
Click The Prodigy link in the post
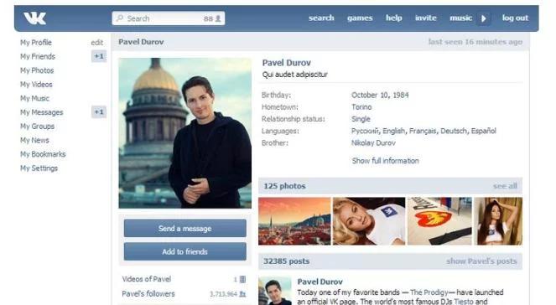point(429,292)
